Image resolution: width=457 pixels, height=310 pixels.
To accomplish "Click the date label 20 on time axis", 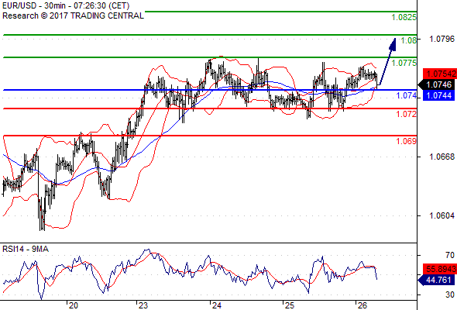I will point(74,305).
